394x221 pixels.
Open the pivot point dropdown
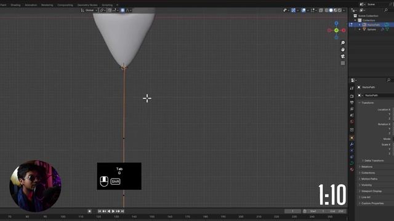pos(103,10)
